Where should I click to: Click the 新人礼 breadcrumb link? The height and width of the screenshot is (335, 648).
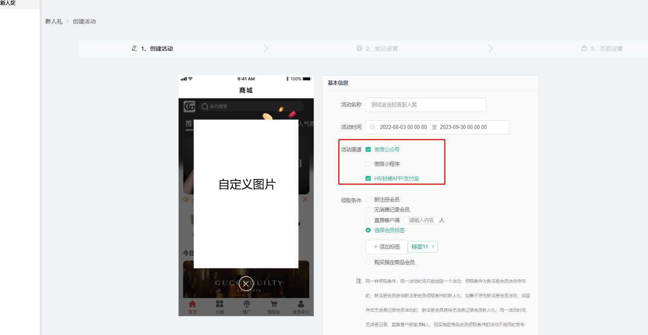[x=54, y=21]
